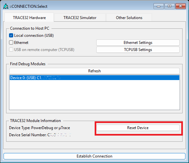Screen dimensions: 189x163
Task: Open Ethernet Settings
Action: (138, 43)
